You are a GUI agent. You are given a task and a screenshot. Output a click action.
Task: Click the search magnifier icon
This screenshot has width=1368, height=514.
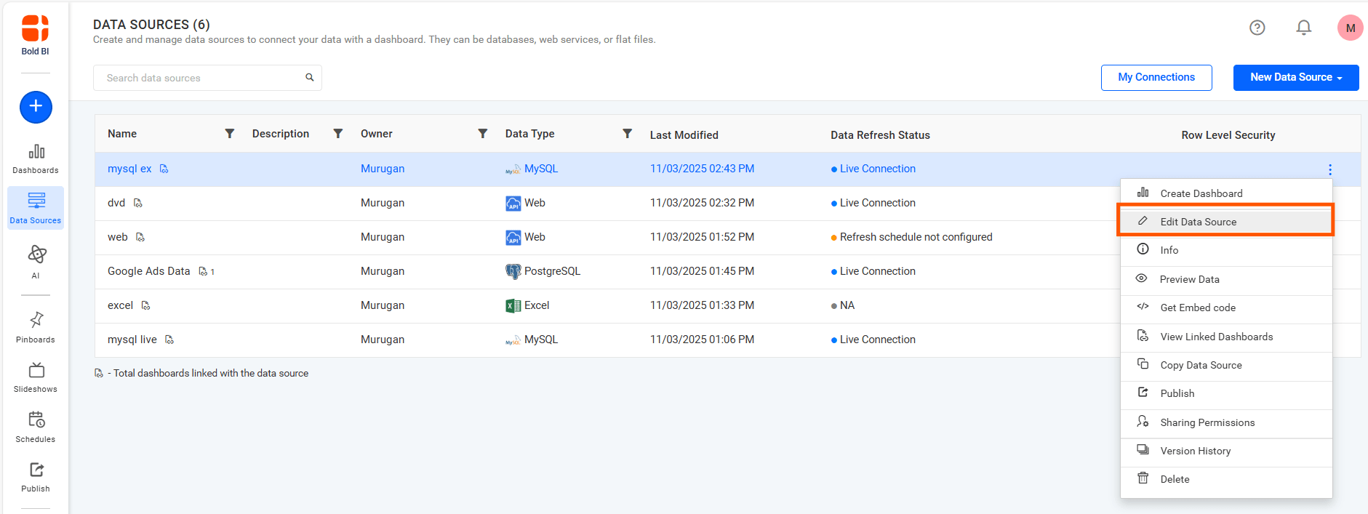tap(310, 77)
